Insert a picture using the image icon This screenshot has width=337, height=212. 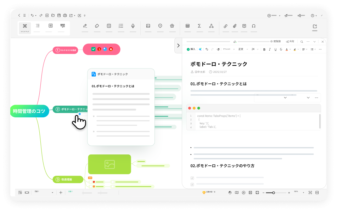pyautogui.click(x=148, y=26)
